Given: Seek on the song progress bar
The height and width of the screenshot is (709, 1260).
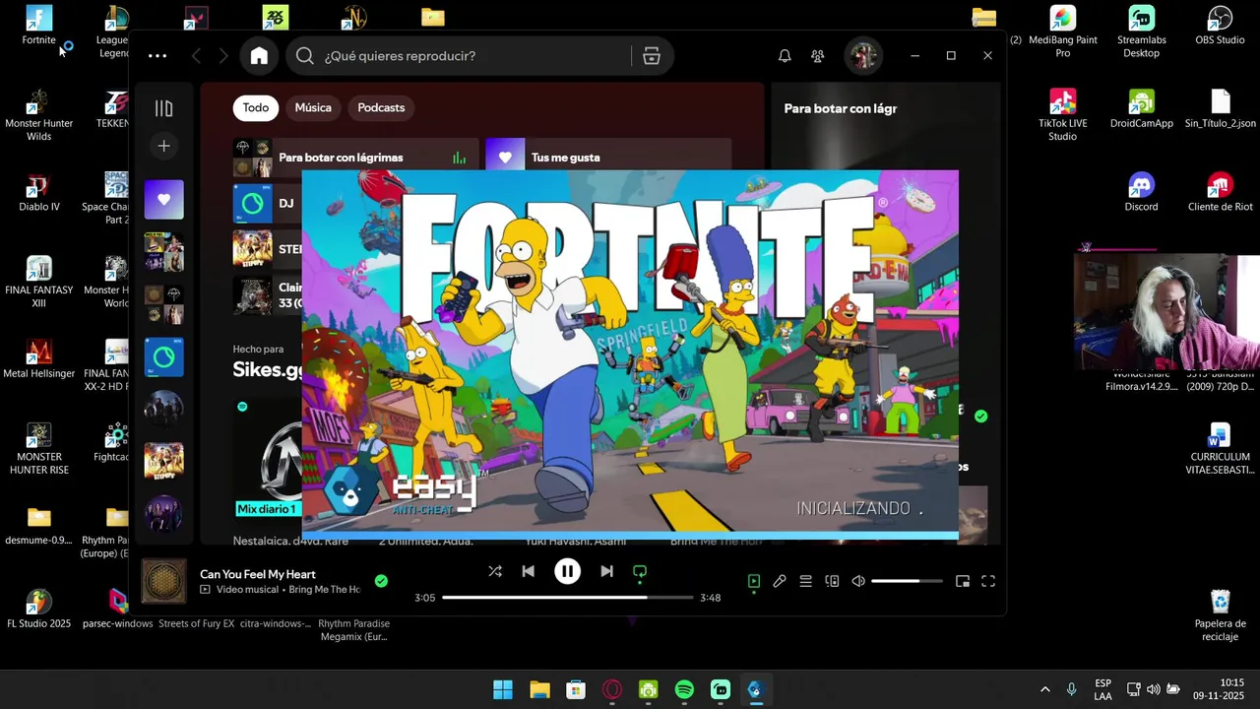Looking at the screenshot, I should coord(567,598).
